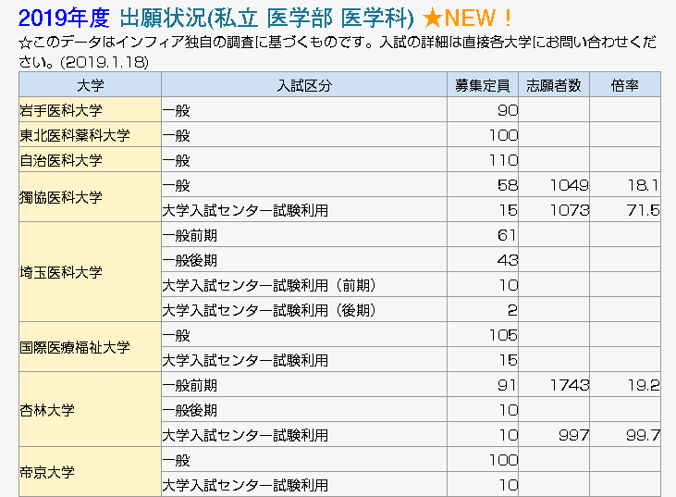The image size is (676, 497).
Task: Click the 募集定員 column header
Action: pos(483,85)
